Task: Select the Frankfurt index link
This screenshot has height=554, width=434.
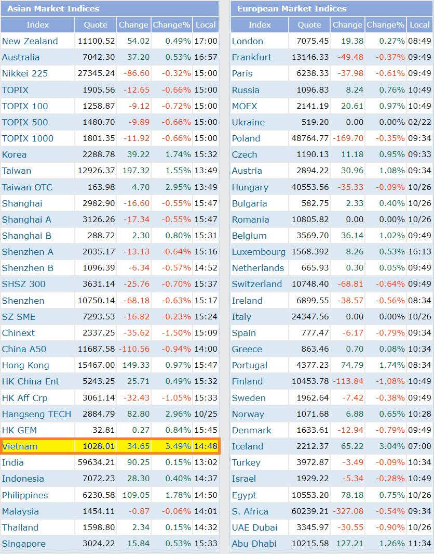Action: coord(252,57)
